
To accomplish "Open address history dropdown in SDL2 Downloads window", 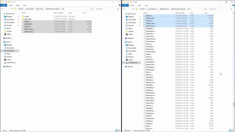I will [x=90, y=9].
